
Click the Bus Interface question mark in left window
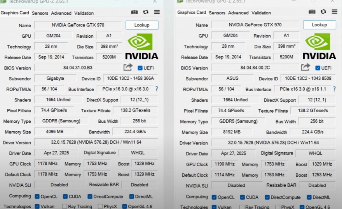(157, 89)
